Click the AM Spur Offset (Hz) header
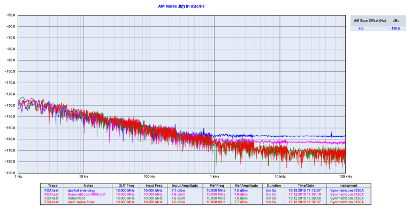Viewport: 411px width, 214px height. tap(370, 21)
